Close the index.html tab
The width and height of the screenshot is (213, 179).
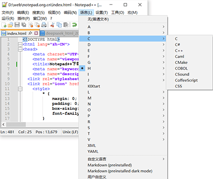click(36, 33)
